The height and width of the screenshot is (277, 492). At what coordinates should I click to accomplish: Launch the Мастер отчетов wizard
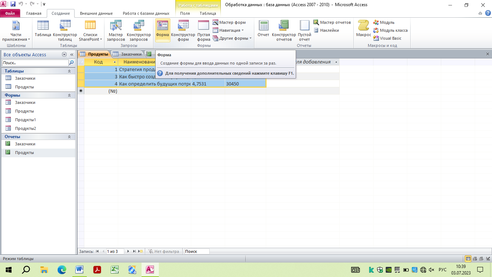pyautogui.click(x=332, y=22)
